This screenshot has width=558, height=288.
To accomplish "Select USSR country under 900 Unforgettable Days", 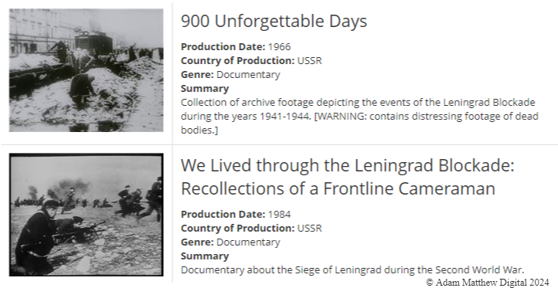I will 310,61.
